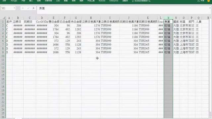This screenshot has width=212, height=119.
Task: Select column F header
Action: tap(65, 18)
